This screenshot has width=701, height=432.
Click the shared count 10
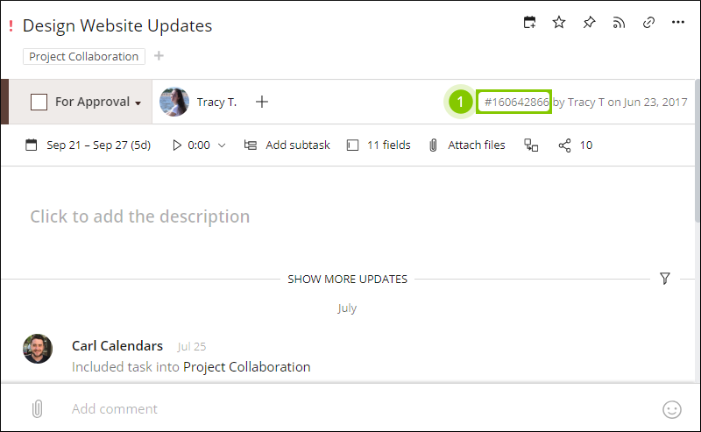coord(586,145)
